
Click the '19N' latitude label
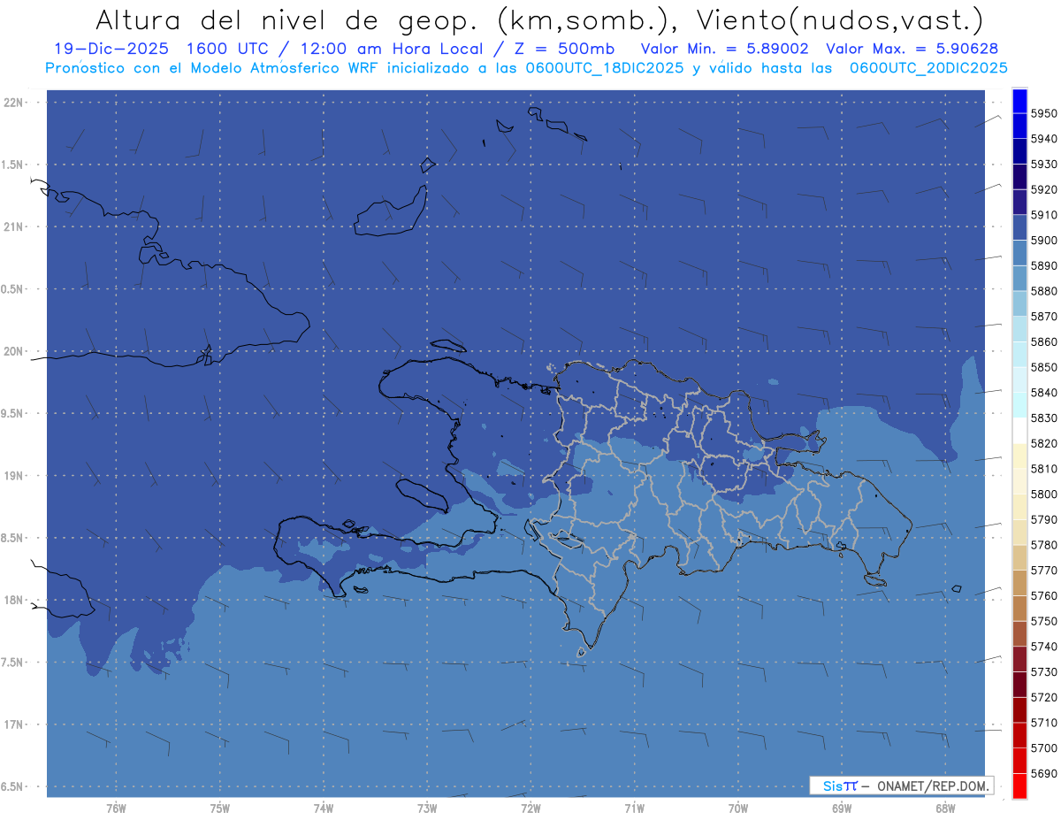[14, 476]
